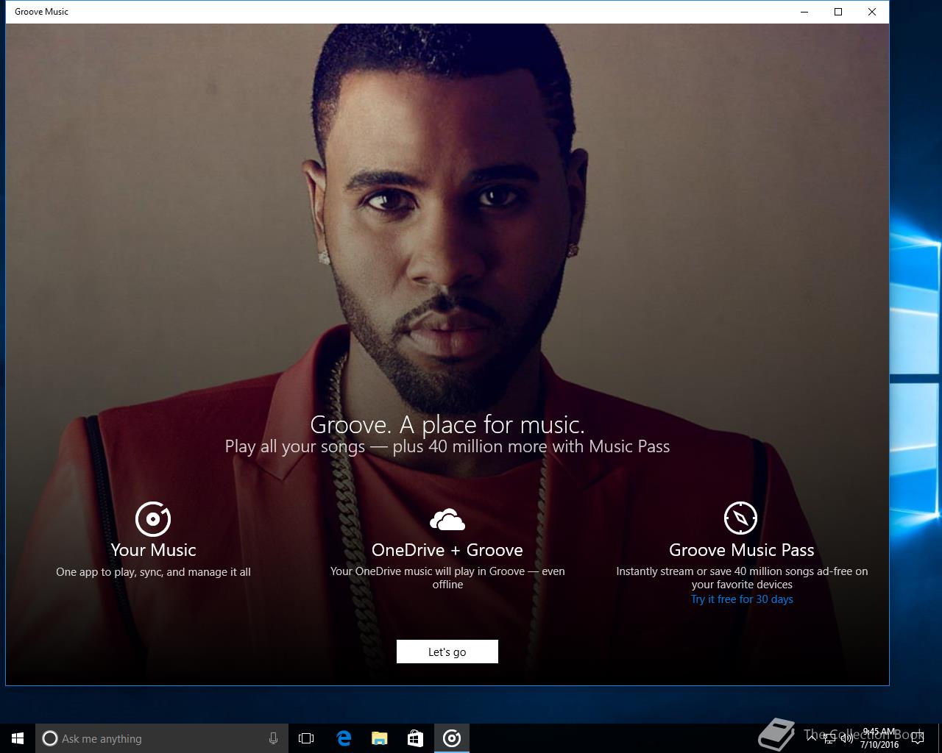Open the Action Center notifications icon
942x753 pixels.
click(918, 738)
